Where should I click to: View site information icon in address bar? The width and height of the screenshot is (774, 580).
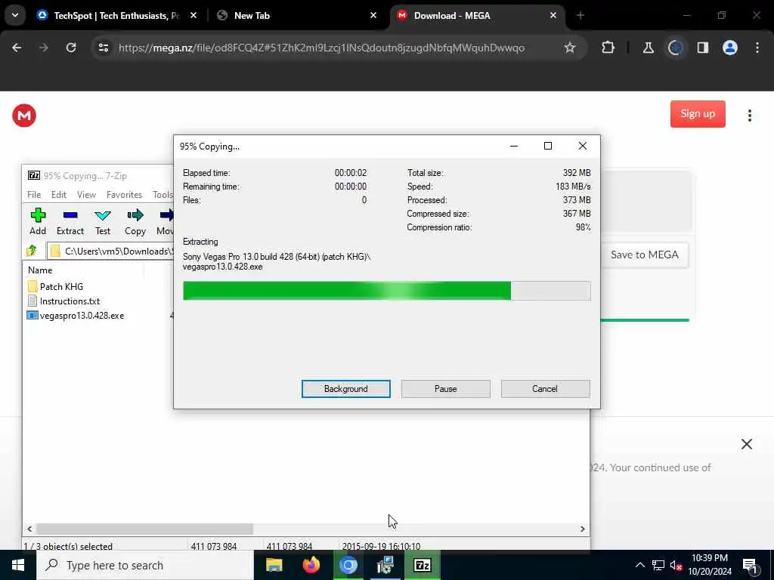103,48
